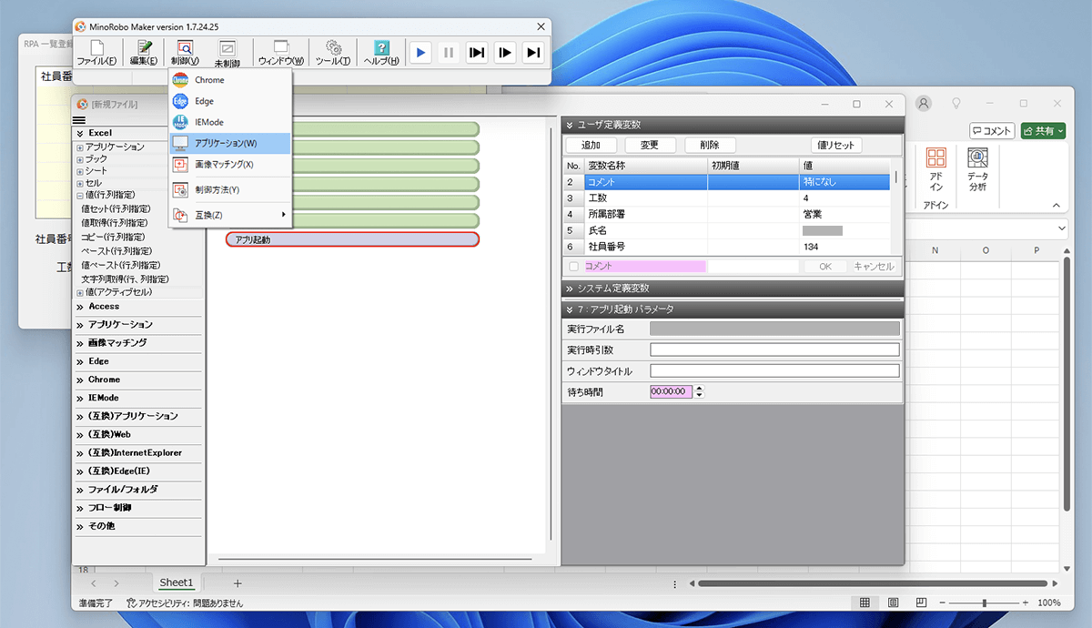Click the 追加 button
The width and height of the screenshot is (1092, 628).
[591, 146]
